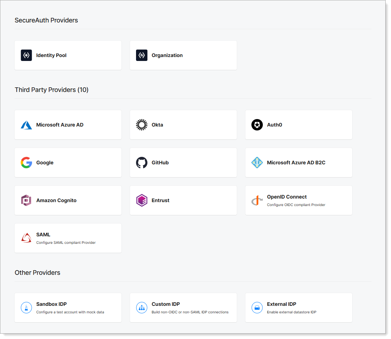Image resolution: width=391 pixels, height=339 pixels.
Task: Click the Amazon Cognito logo
Action: (x=26, y=200)
